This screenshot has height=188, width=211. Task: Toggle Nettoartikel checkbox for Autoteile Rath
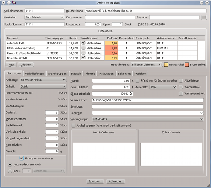click(x=83, y=43)
